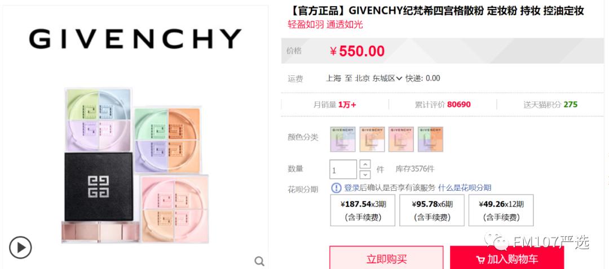This screenshot has width=609, height=269.
Task: Select the third pink color variant thumbnail
Action: pyautogui.click(x=401, y=139)
